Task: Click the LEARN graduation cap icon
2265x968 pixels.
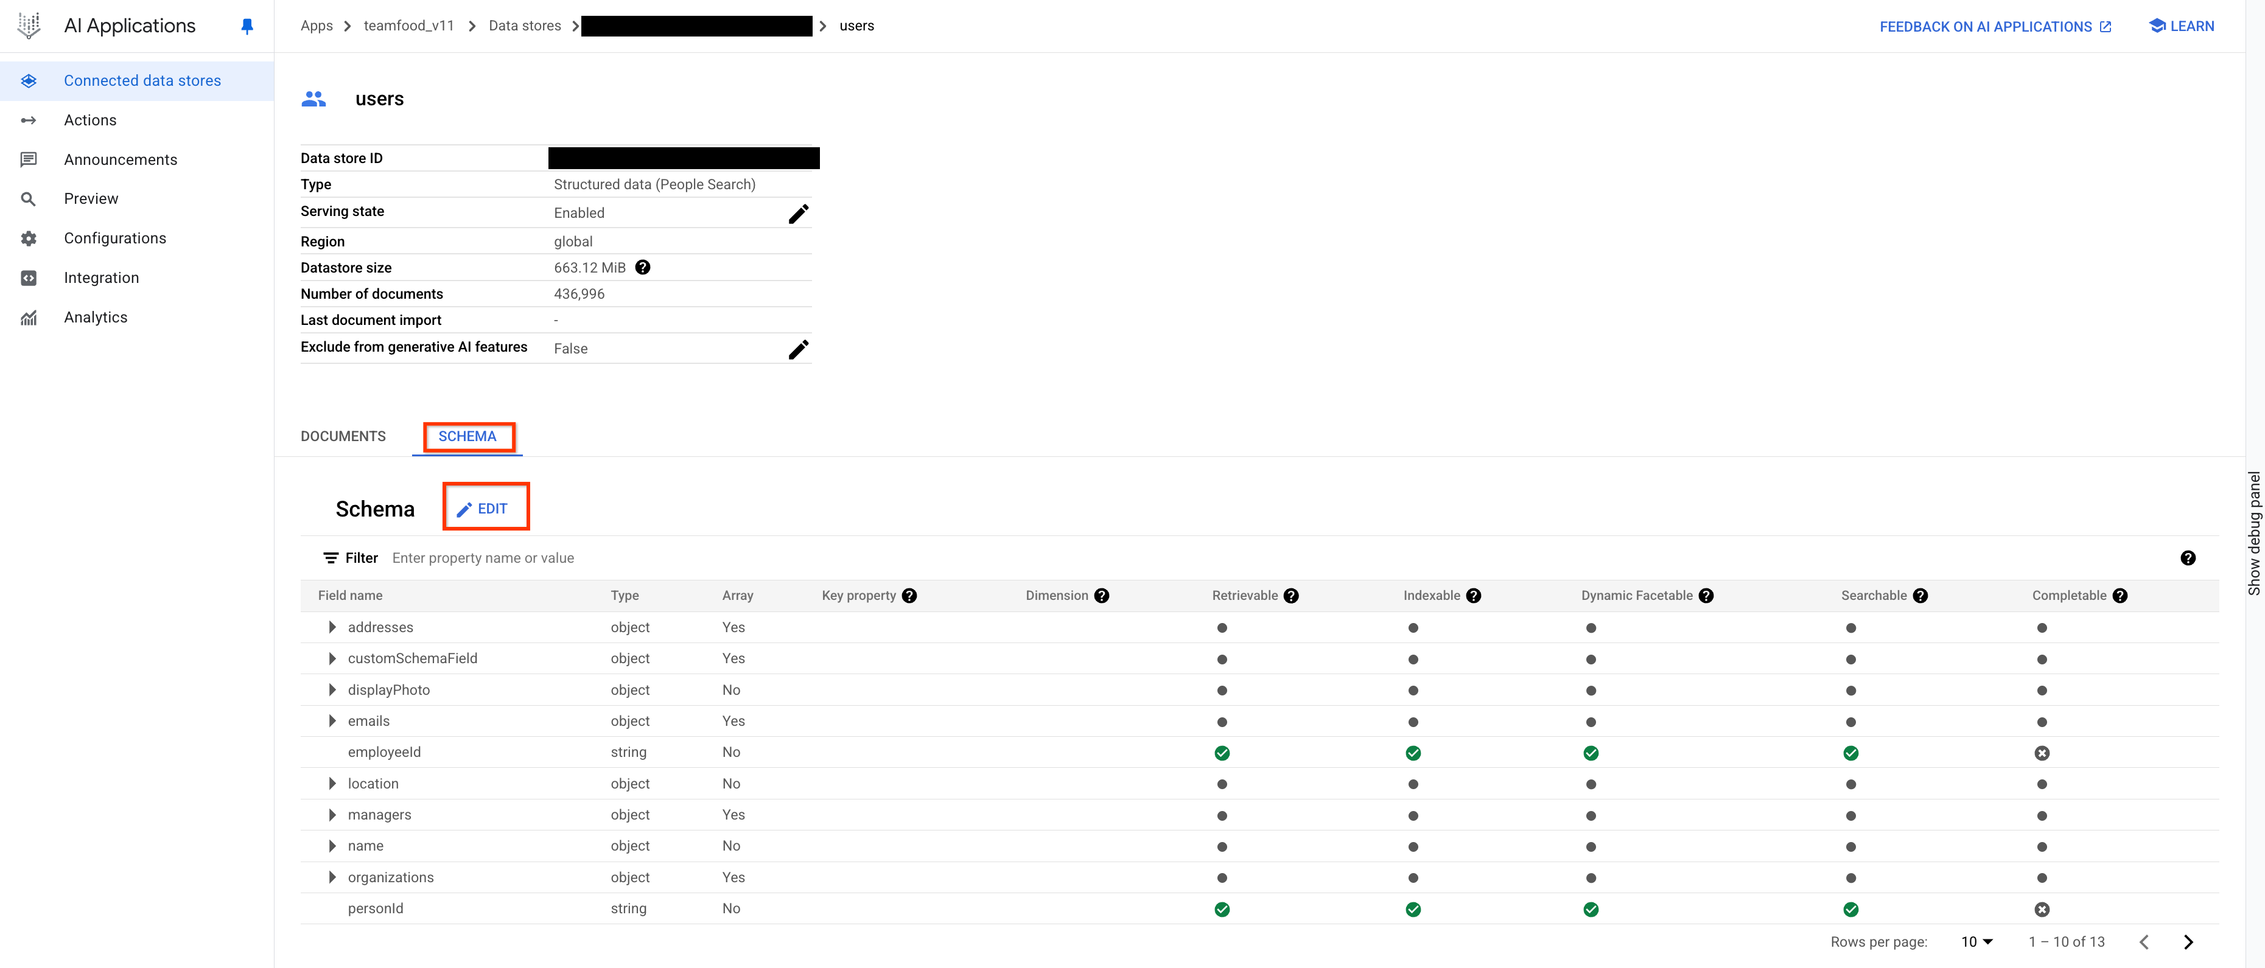Action: (x=2157, y=26)
